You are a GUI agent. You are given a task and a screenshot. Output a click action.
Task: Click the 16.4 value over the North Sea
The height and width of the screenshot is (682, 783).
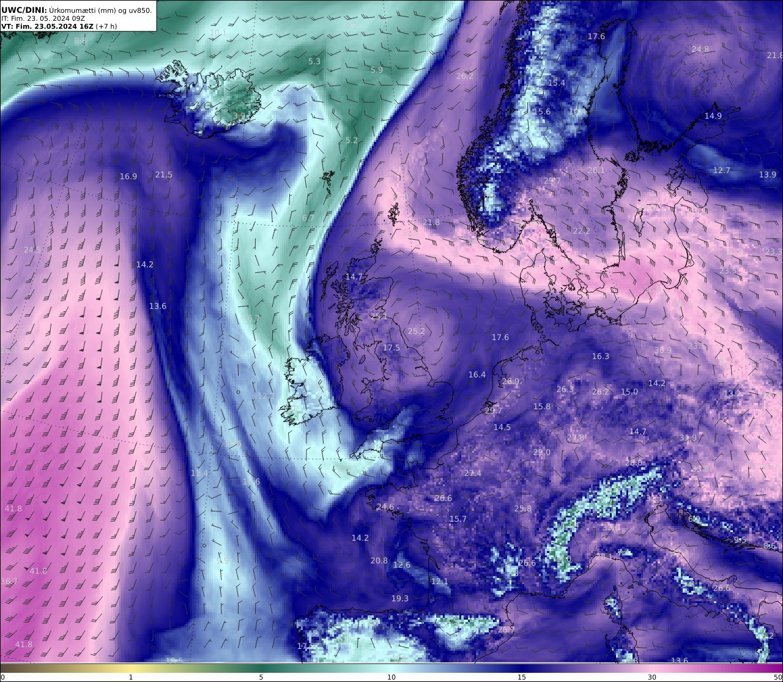point(477,374)
